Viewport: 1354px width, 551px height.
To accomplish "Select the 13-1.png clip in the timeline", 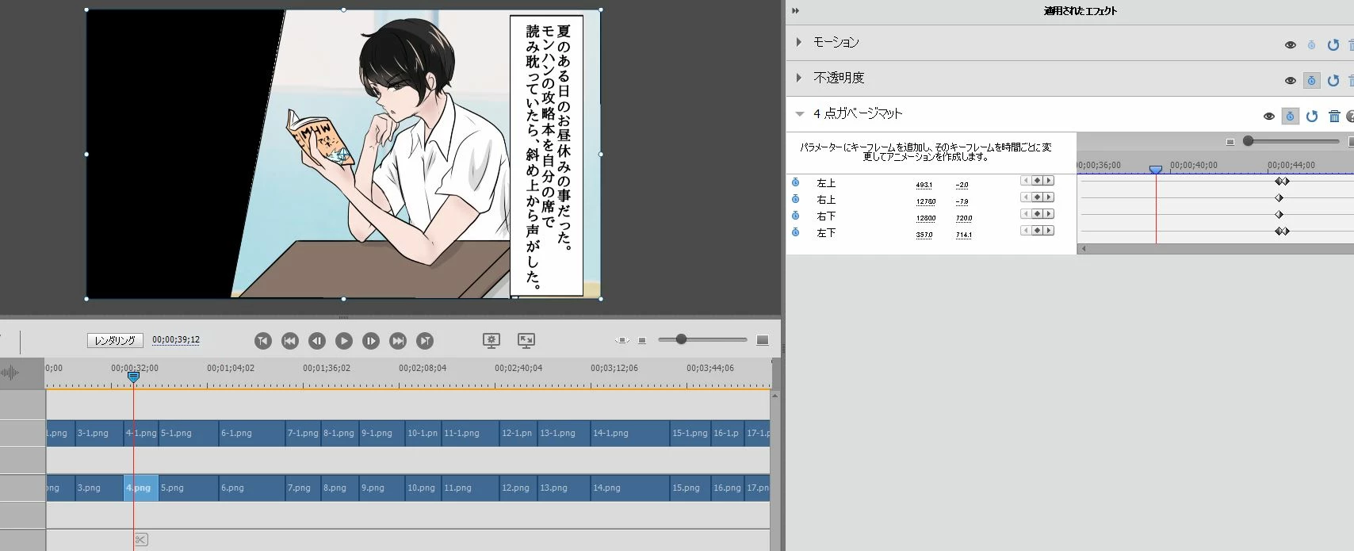I will [564, 433].
